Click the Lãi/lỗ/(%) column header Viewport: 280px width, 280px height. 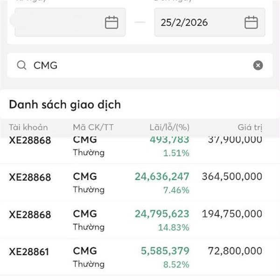click(x=168, y=127)
